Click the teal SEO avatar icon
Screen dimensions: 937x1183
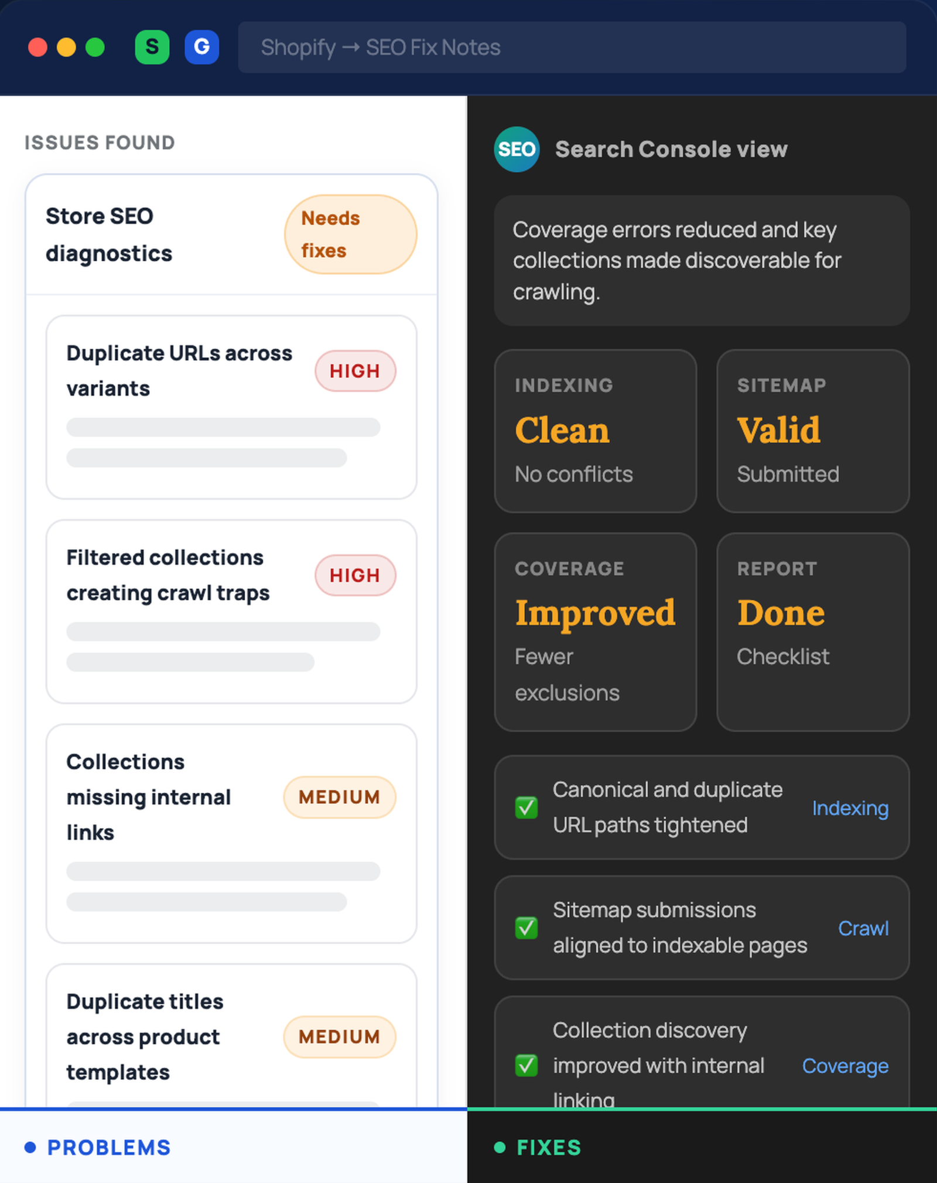517,149
